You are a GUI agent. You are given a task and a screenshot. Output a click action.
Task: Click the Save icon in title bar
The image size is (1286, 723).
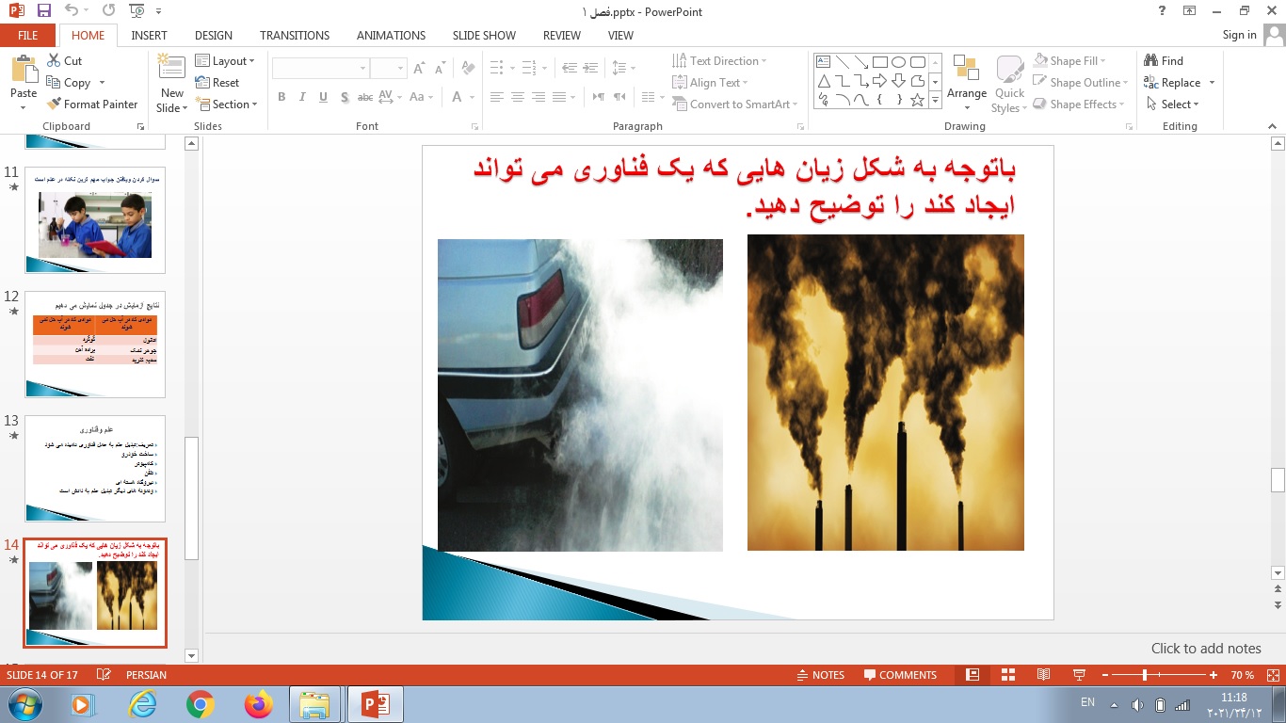pyautogui.click(x=44, y=11)
